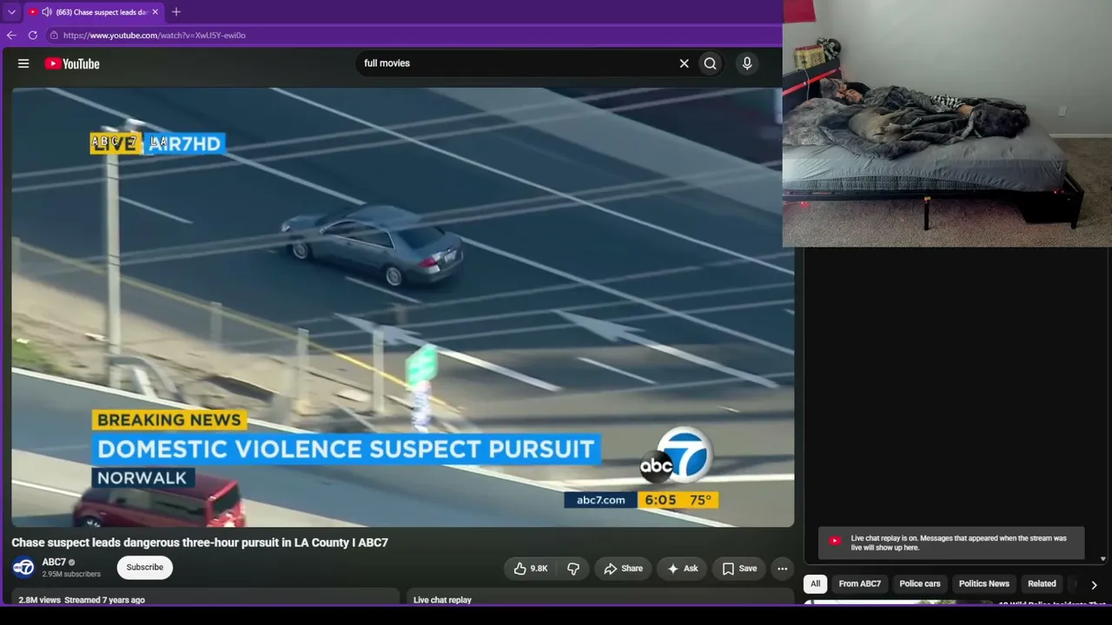Select the From ABC7 chip
This screenshot has width=1112, height=625.
coord(860,584)
